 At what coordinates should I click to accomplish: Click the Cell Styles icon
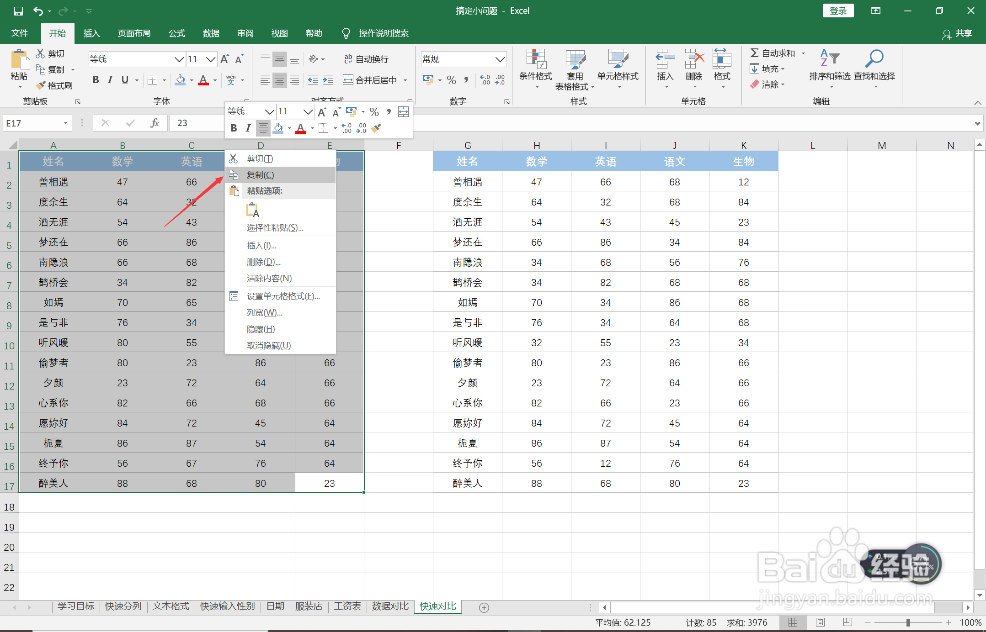pyautogui.click(x=618, y=60)
